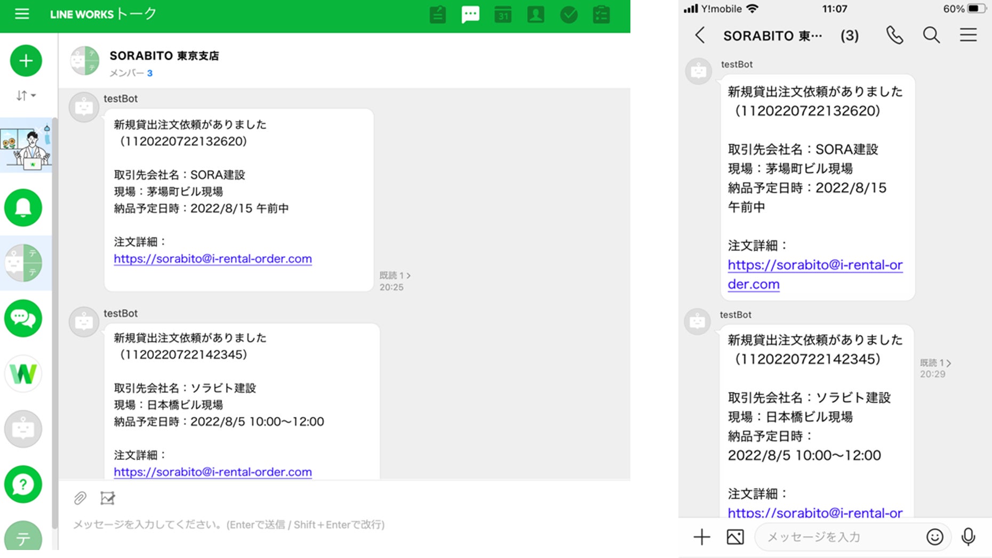Open the sort order dropdown in sidebar
This screenshot has height=558, width=992.
(26, 95)
